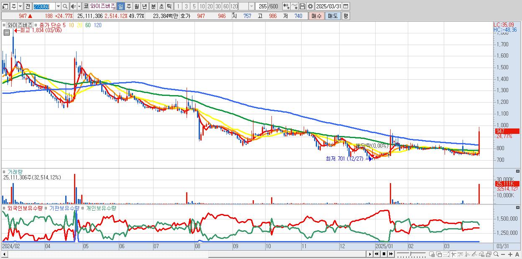
Task: Click the 매수 buy button
Action: 316,16
